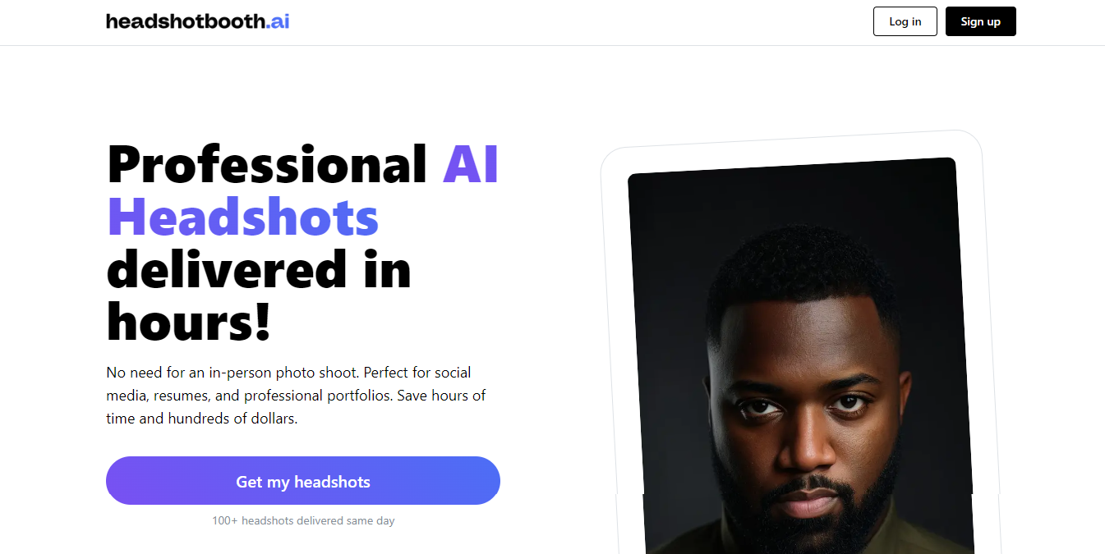Click the "time and hundreds of dollars." line
Image resolution: width=1105 pixels, height=554 pixels.
click(202, 419)
